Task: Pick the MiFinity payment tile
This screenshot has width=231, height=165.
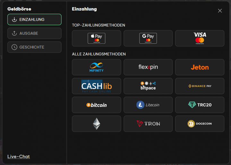Action: [x=97, y=67]
